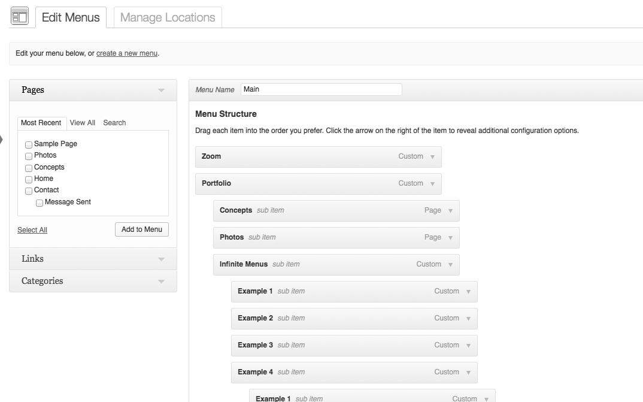Click the Select All link
Screen dimensions: 643x402
point(32,230)
